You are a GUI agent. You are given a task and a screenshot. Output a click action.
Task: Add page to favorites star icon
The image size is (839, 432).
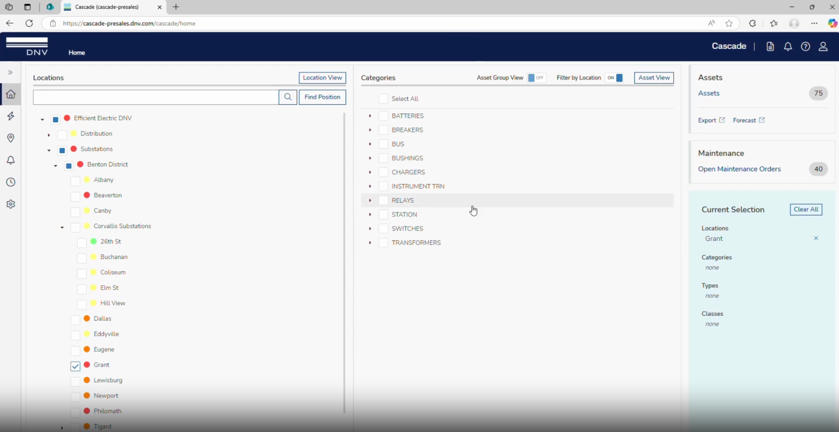pos(729,23)
